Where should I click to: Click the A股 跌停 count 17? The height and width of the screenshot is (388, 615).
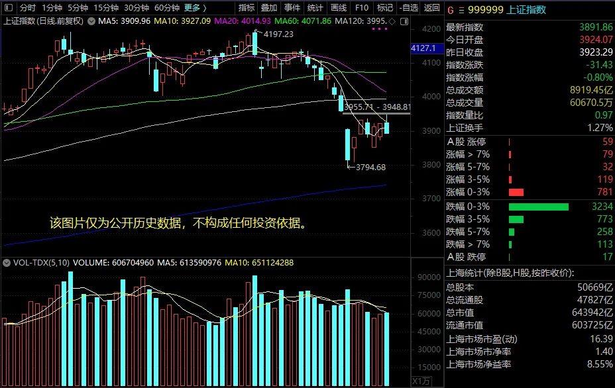(608, 257)
